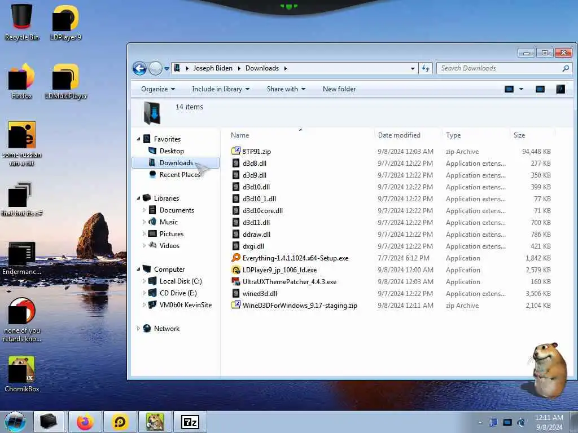Open the ChomikBox taskbar button
Viewport: 578px width, 433px height.
(x=155, y=422)
